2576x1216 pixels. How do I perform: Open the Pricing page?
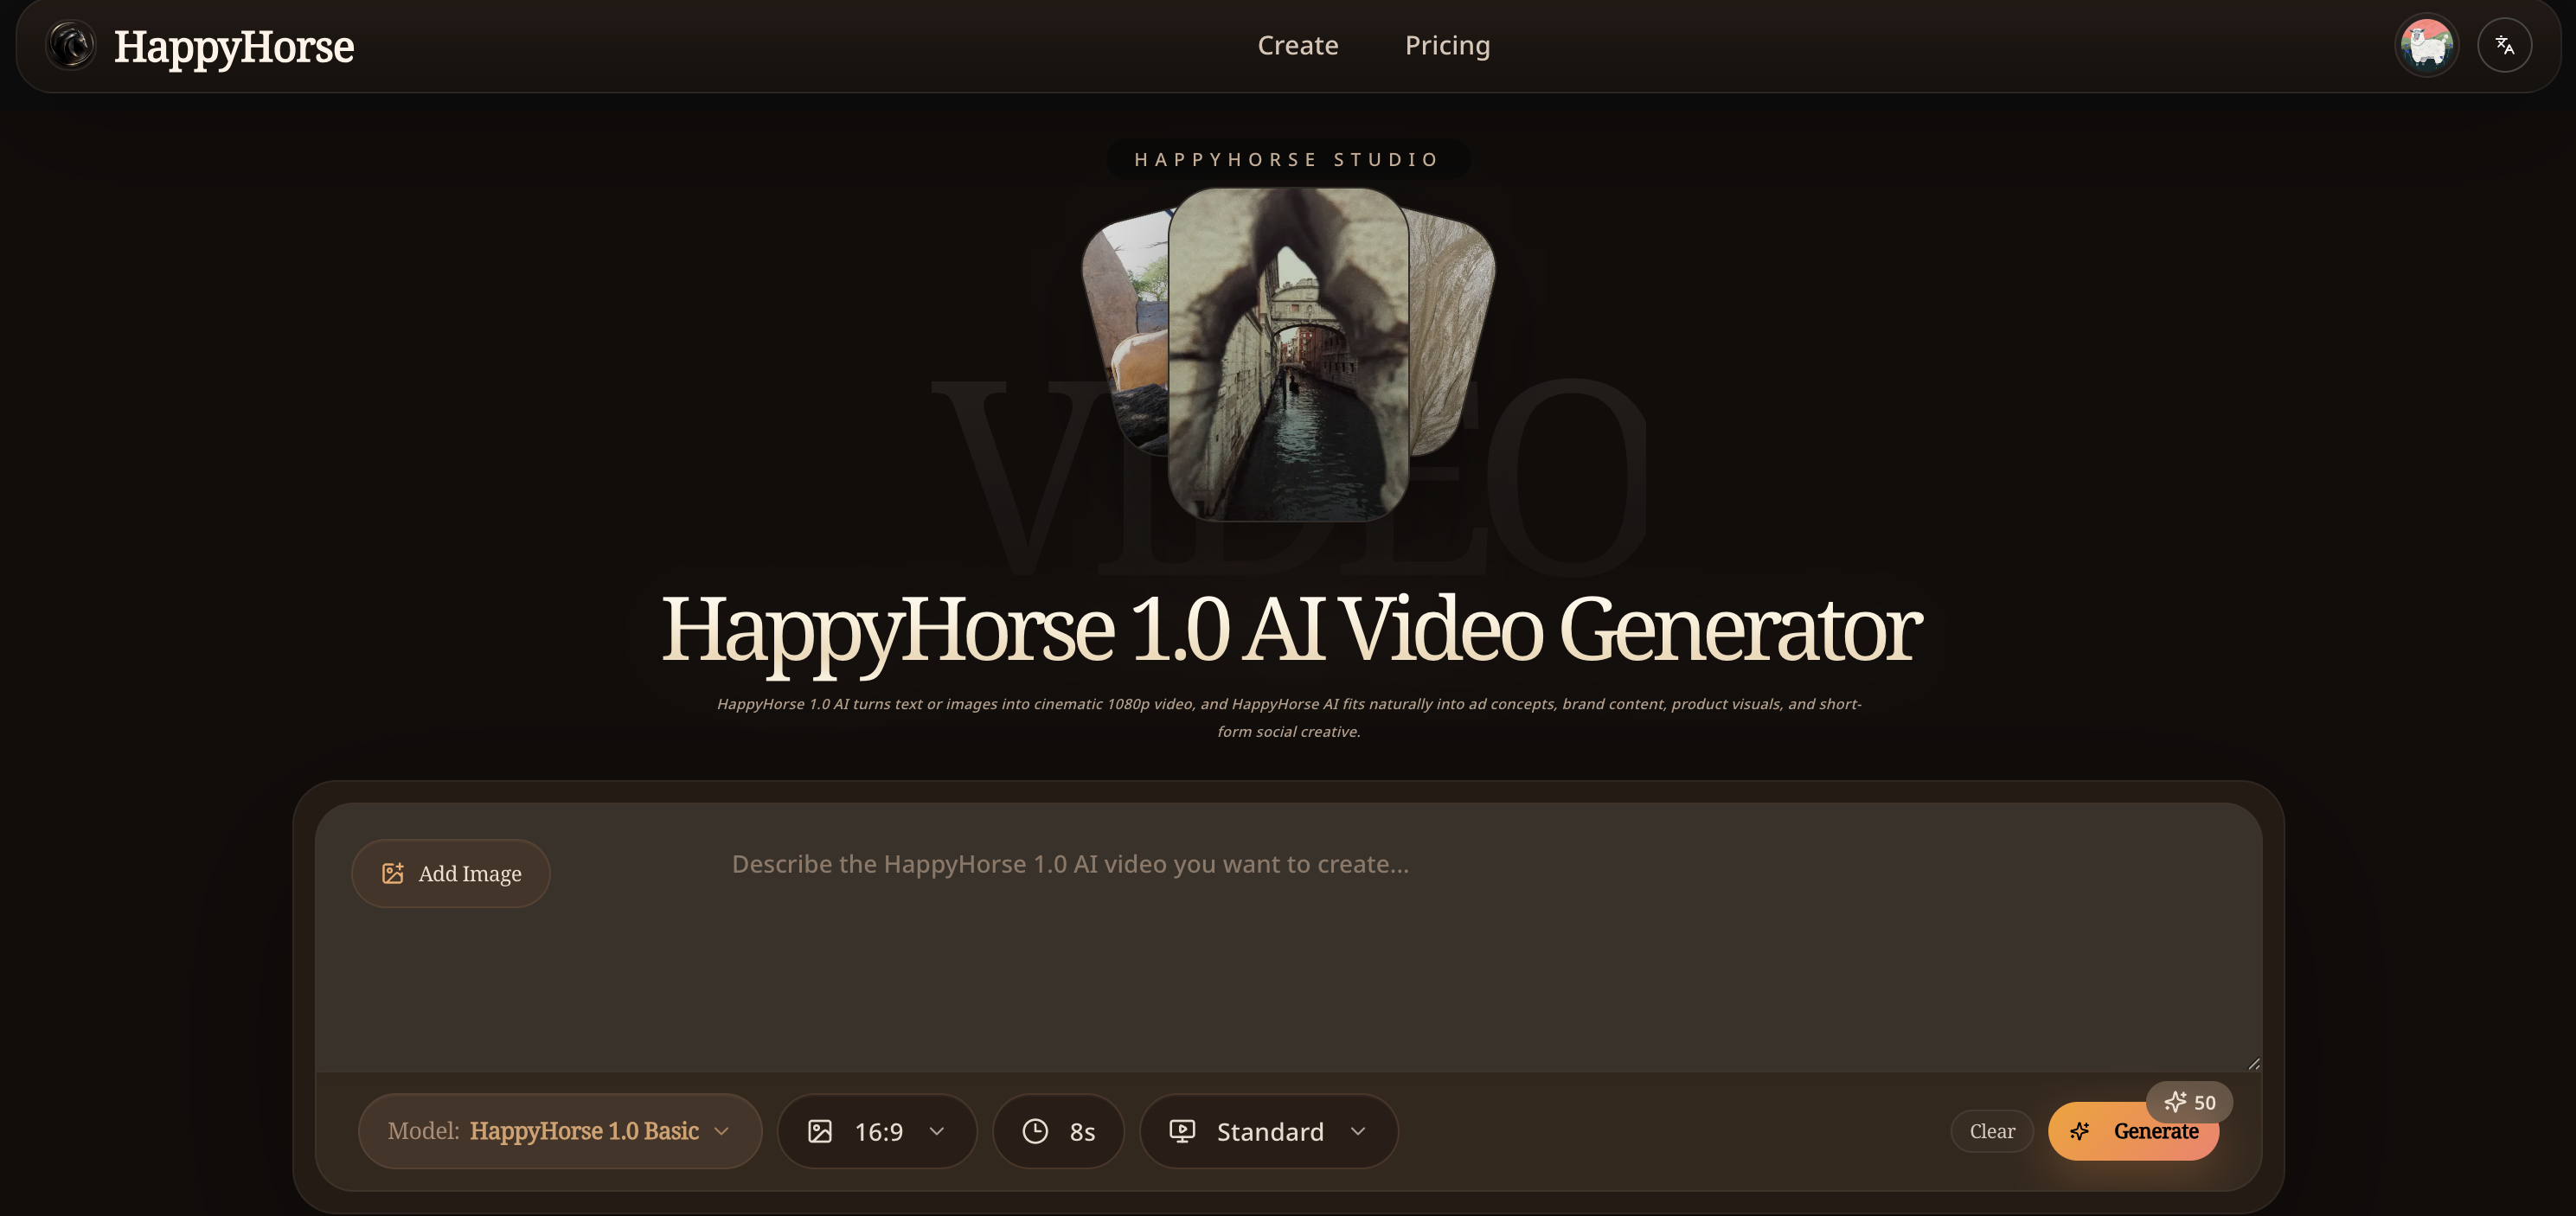click(1447, 45)
